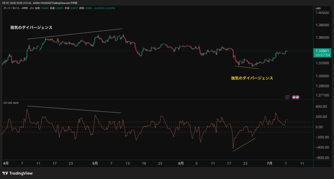334x179 pixels.
Task: Click the second US flag event icon
Action: click(297, 97)
